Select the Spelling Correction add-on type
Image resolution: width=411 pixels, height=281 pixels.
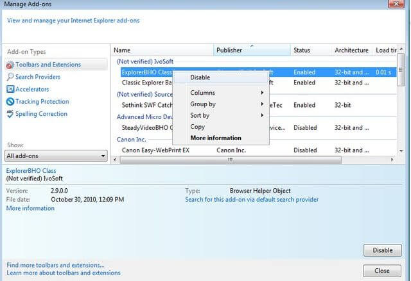41,114
